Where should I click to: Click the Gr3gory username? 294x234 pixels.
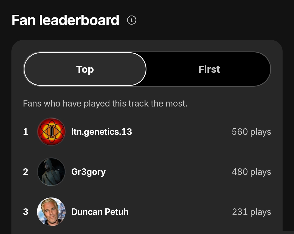click(x=88, y=172)
